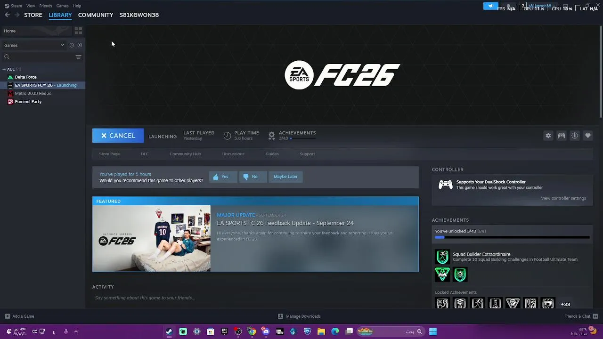The image size is (603, 339).
Task: Open the Support link
Action: click(x=307, y=154)
